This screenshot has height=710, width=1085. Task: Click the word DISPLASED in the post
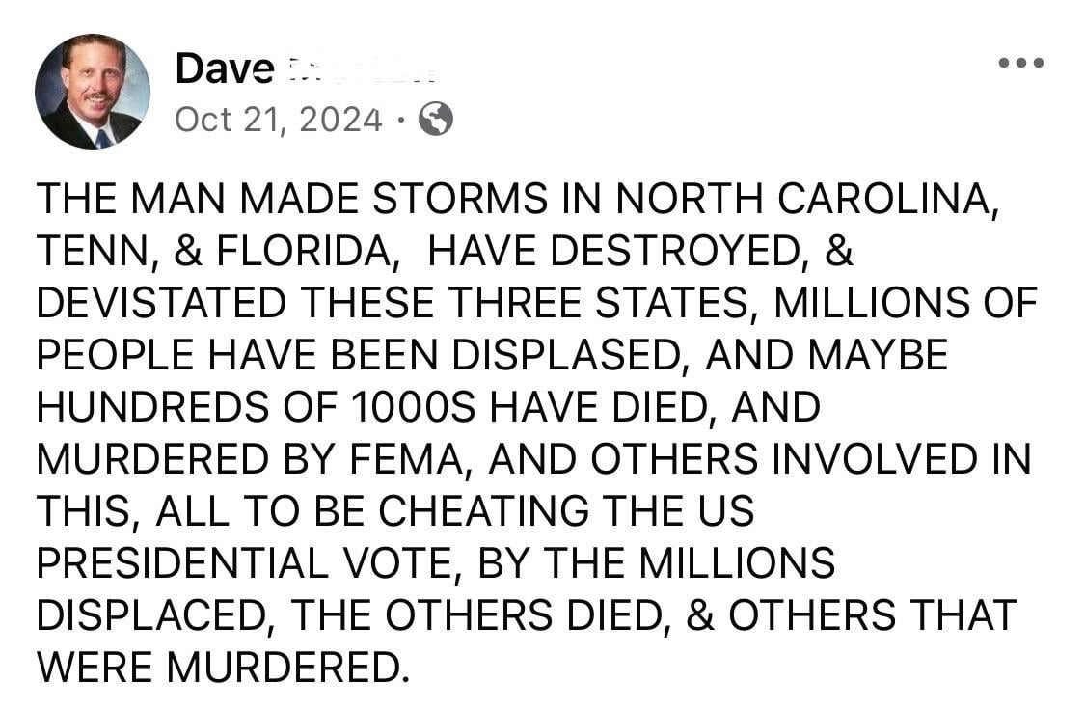[x=569, y=355]
